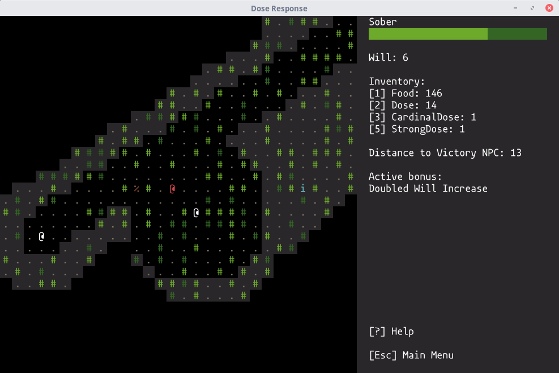Select inventory item [2] Dose: 14
This screenshot has width=559, height=373.
click(x=403, y=105)
